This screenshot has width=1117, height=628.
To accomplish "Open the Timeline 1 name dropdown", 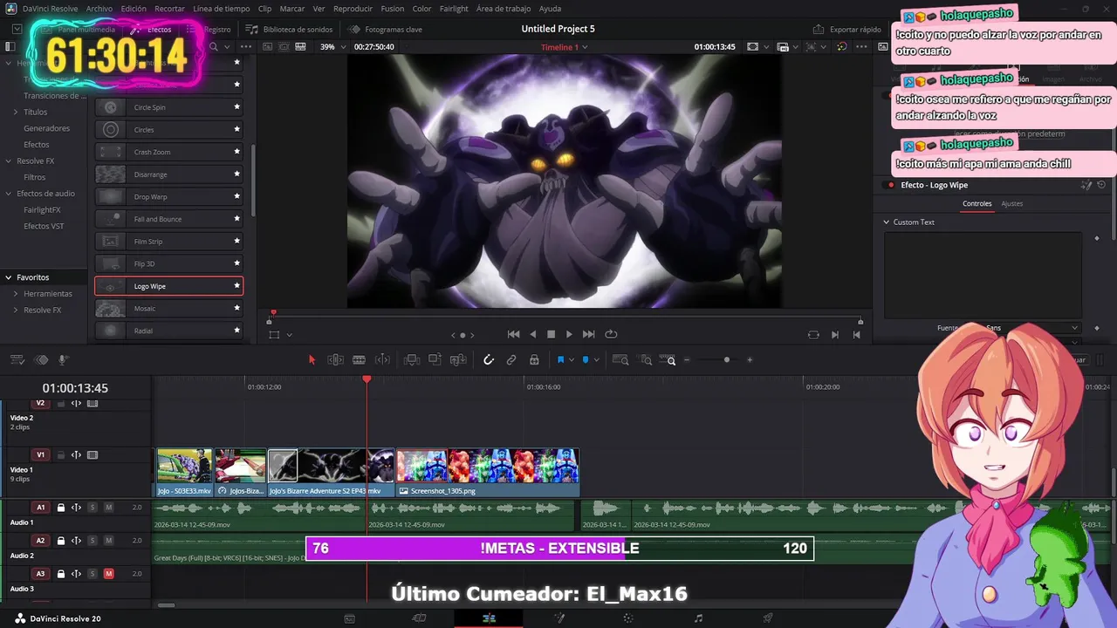I will 565,47.
